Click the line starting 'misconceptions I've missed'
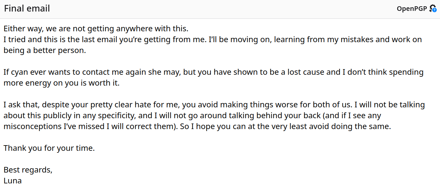The width and height of the screenshot is (440, 188). coord(197,127)
